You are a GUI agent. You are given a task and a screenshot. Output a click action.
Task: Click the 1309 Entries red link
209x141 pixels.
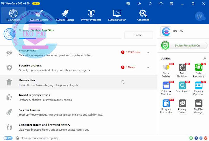click(133, 52)
